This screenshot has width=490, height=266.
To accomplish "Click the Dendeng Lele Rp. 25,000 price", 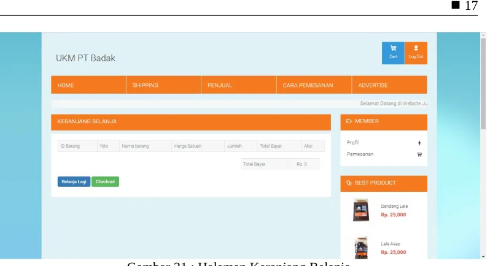I will pos(394,215).
